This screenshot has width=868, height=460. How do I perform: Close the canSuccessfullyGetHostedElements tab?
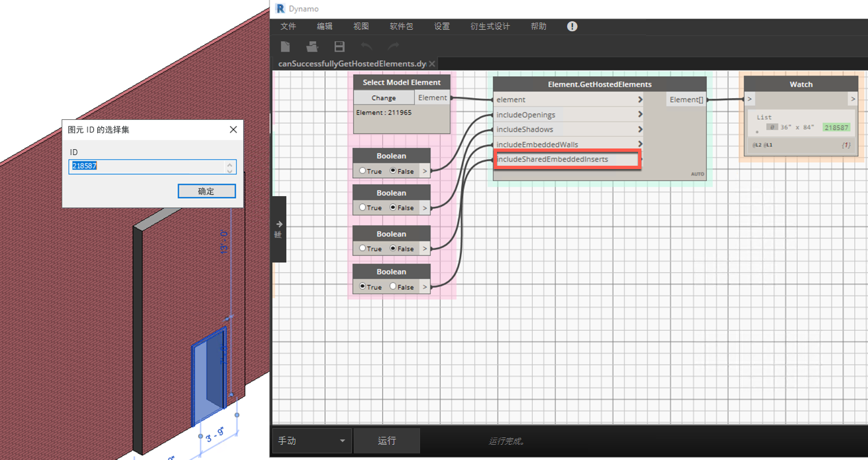pos(432,64)
